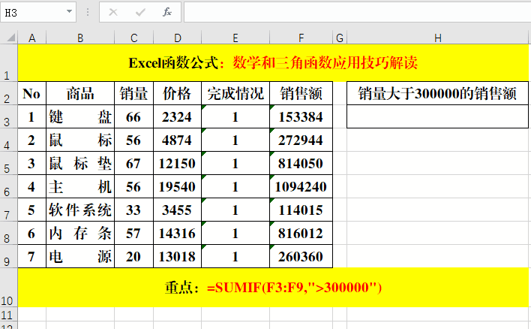The height and width of the screenshot is (329, 531).
Task: Click price cell '3455'
Action: (x=178, y=210)
